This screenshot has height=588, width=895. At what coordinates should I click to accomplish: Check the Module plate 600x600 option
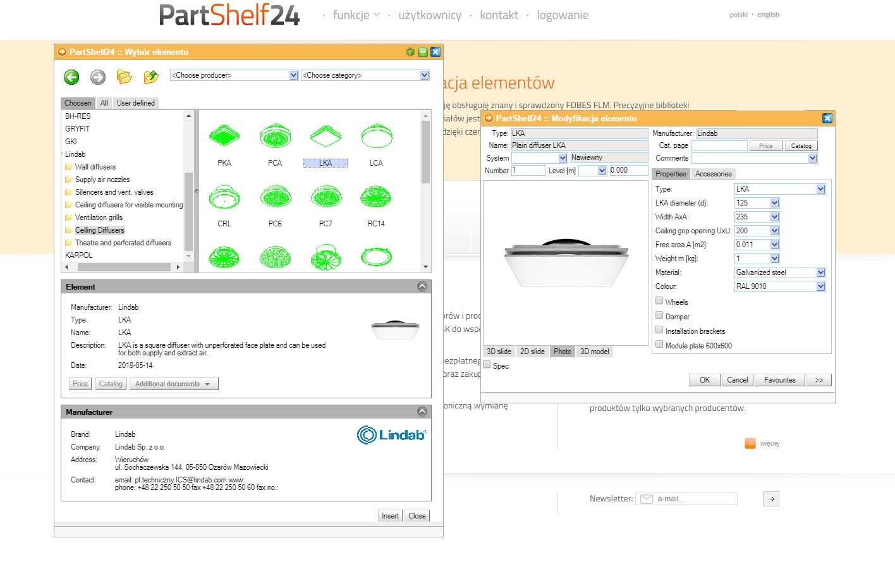(659, 344)
